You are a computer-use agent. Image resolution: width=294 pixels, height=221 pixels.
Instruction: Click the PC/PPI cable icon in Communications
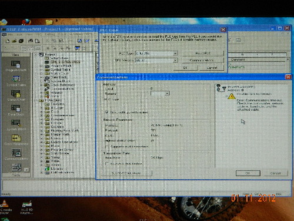[x=221, y=88]
